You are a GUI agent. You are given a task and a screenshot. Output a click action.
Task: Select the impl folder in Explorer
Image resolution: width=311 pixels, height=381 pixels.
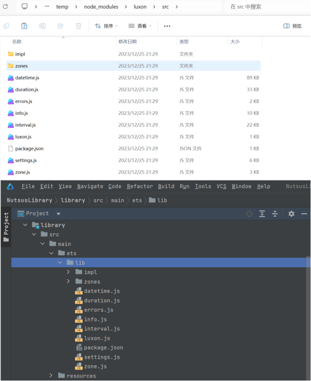(x=133, y=54)
